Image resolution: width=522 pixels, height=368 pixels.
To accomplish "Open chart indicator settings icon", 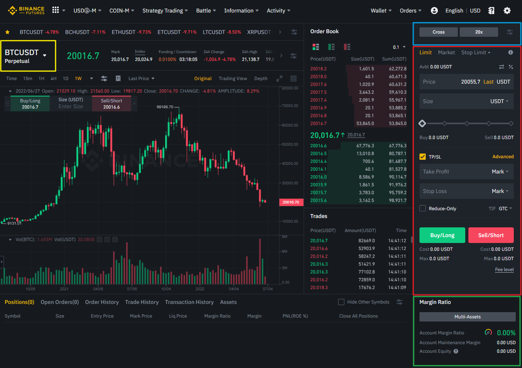I will (104, 79).
